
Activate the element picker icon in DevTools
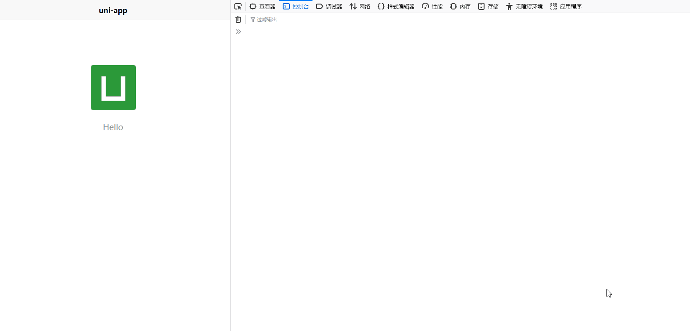[238, 6]
